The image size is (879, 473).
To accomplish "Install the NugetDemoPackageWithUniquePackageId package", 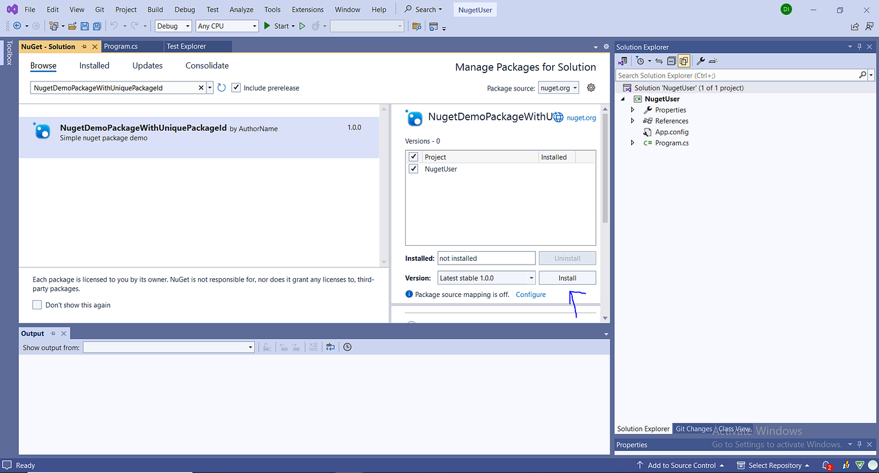I will coord(567,278).
